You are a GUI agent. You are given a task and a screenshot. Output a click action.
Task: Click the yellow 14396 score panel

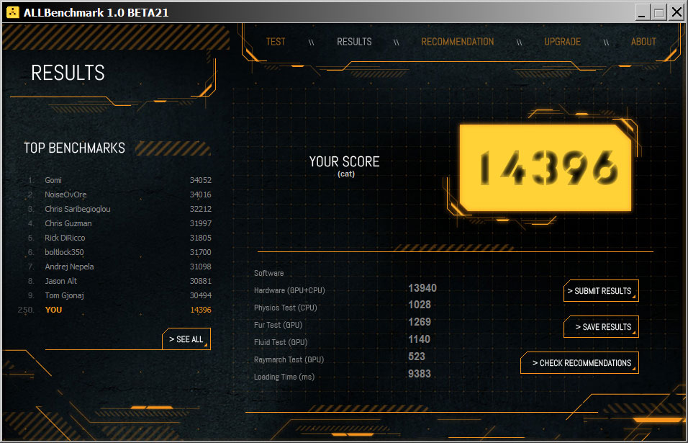(546, 167)
